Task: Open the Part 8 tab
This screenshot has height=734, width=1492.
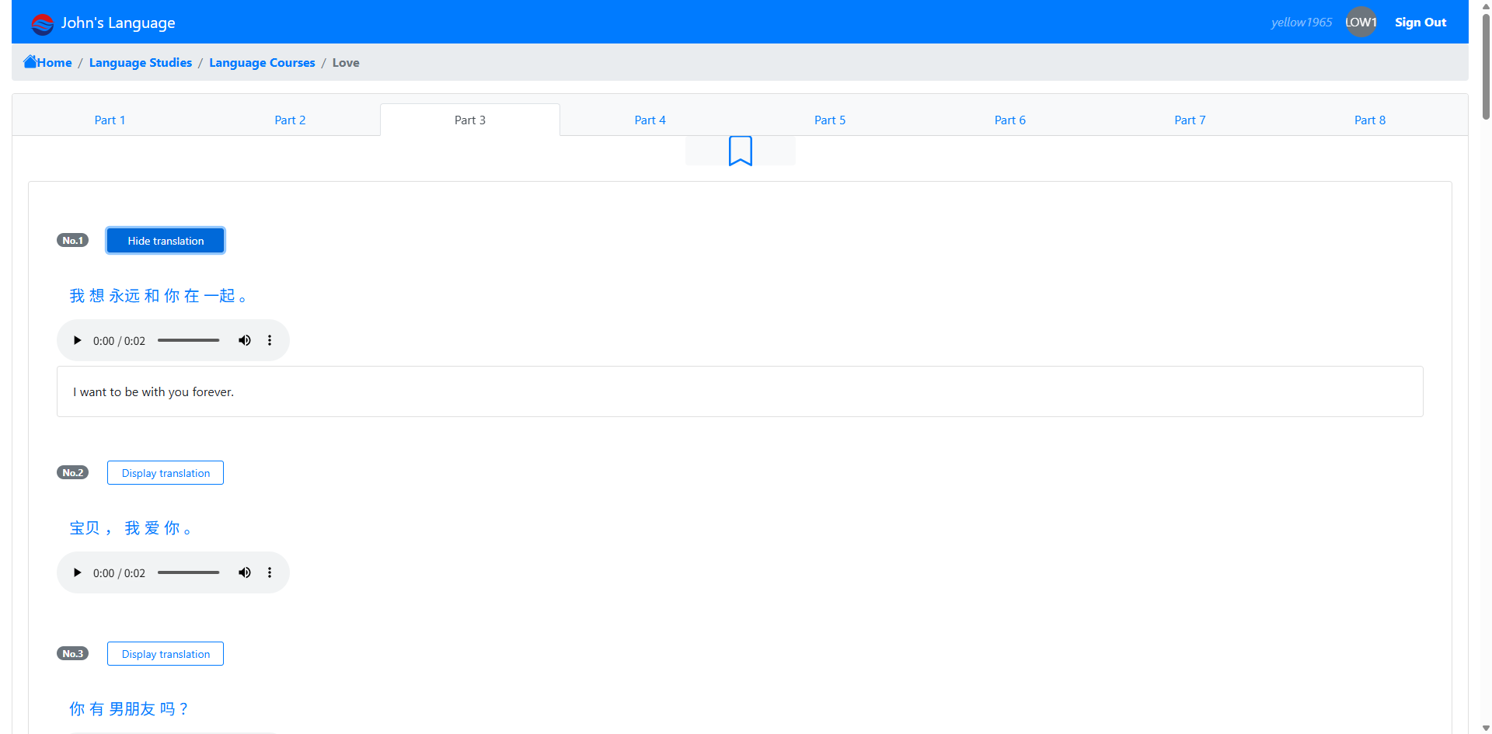Action: [x=1369, y=120]
